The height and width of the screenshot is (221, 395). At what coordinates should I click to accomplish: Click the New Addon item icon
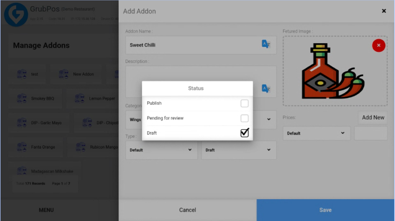64,74
